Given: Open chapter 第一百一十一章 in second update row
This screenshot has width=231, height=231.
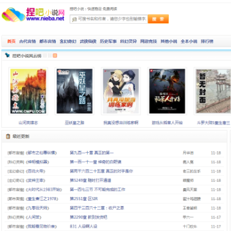Looking at the screenshot, I should coord(96,162).
